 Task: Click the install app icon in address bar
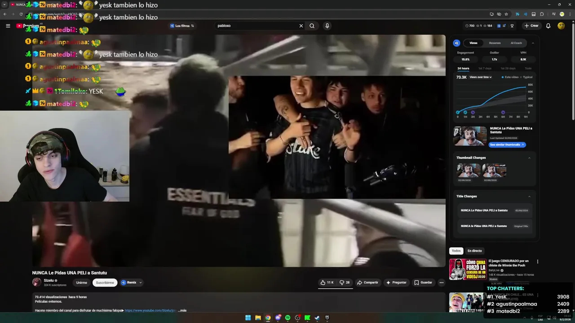click(491, 14)
